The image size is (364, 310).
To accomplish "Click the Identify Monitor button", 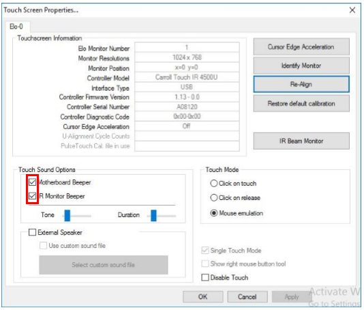I will [301, 66].
